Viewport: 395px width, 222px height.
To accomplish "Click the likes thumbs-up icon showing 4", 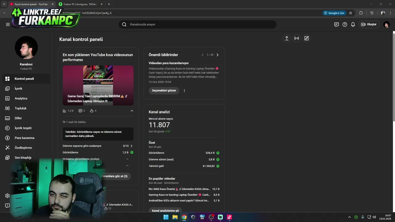I will (x=92, y=111).
